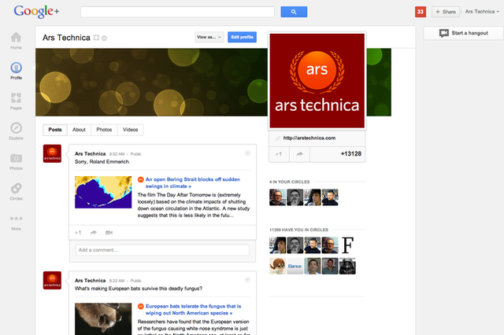Start hangout from Bering Strait post camera icon
The width and height of the screenshot is (504, 335).
coord(109,233)
